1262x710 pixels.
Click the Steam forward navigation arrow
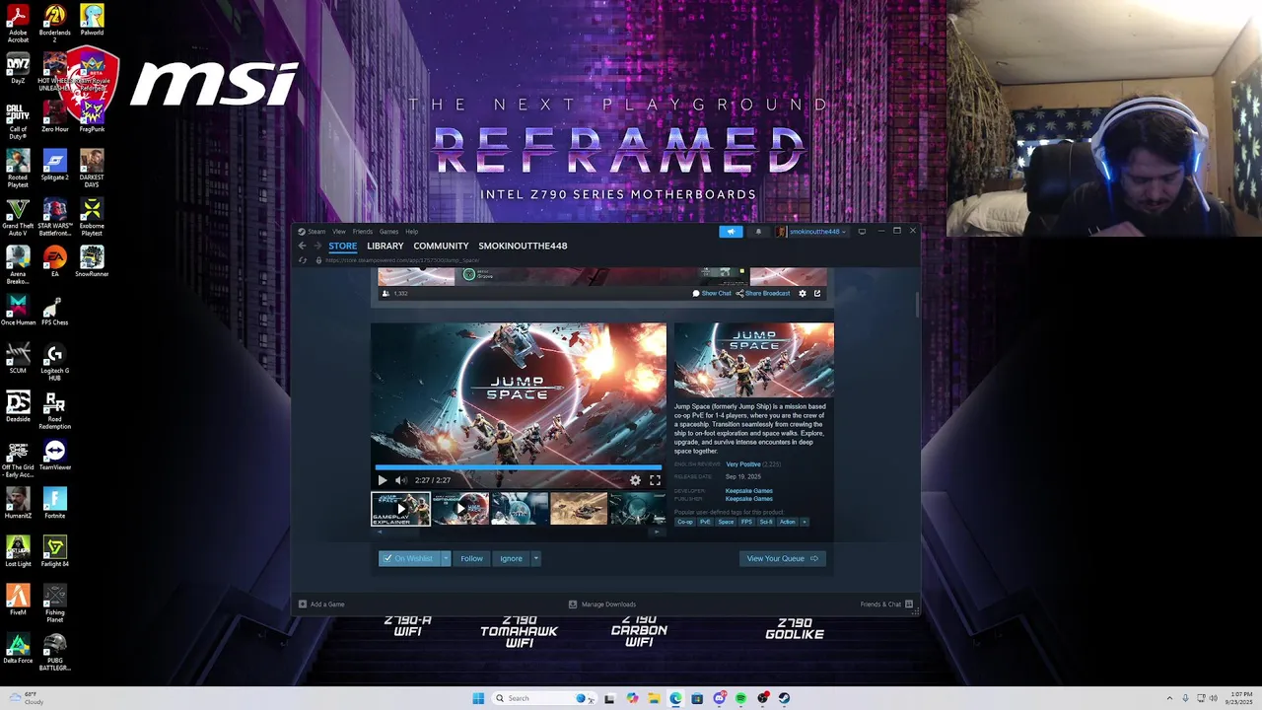[x=317, y=246]
